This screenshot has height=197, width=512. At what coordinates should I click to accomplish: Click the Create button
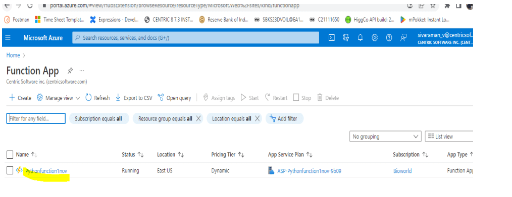coord(20,98)
